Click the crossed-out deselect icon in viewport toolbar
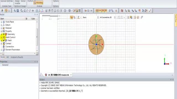 click(128, 17)
